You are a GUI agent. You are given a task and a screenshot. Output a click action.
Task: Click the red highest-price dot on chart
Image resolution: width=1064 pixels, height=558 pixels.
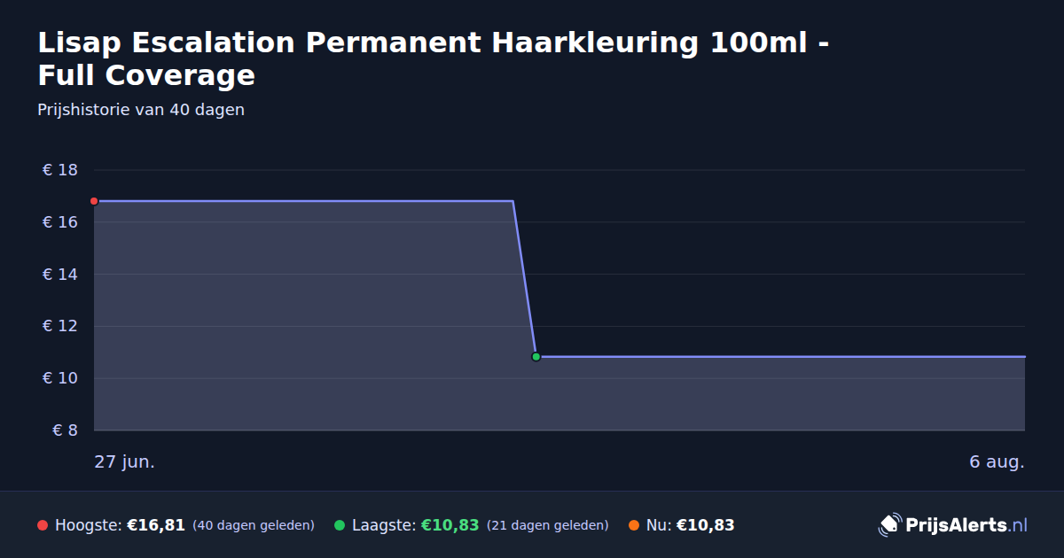click(94, 201)
